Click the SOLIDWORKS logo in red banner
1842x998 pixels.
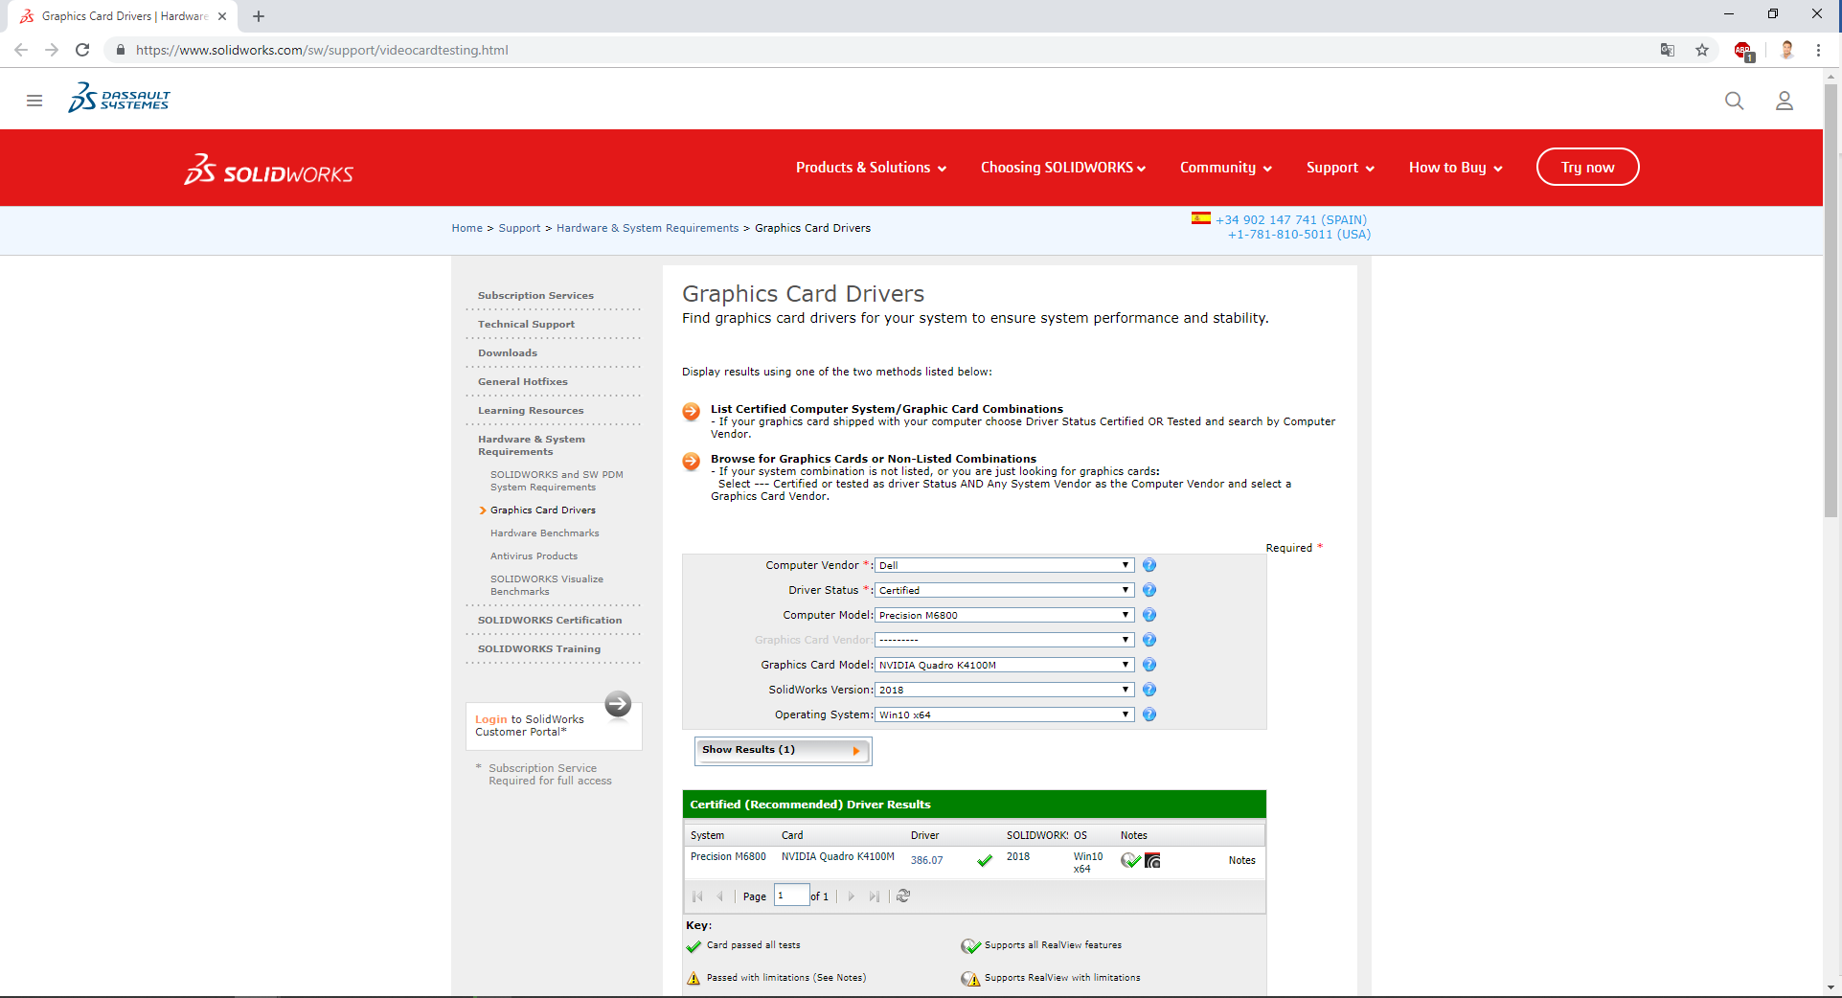pyautogui.click(x=269, y=170)
